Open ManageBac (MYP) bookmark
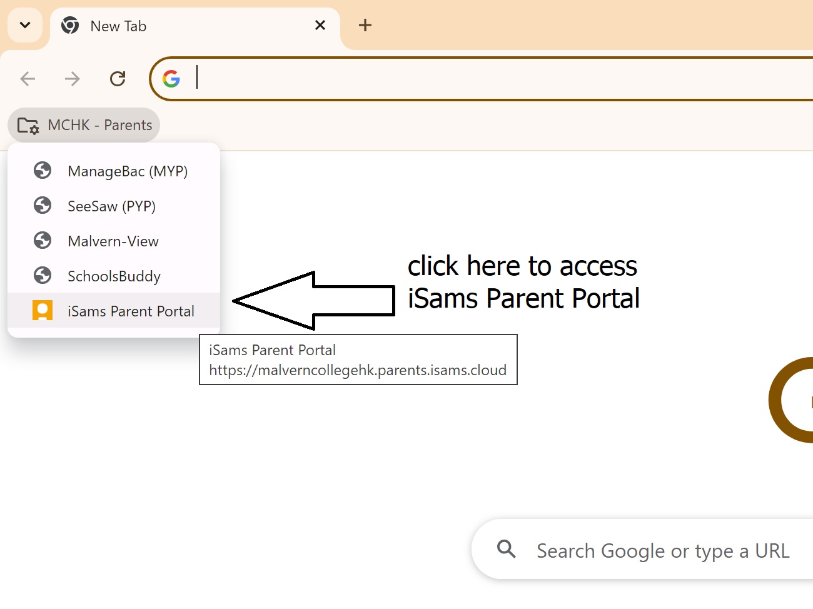 pos(114,171)
